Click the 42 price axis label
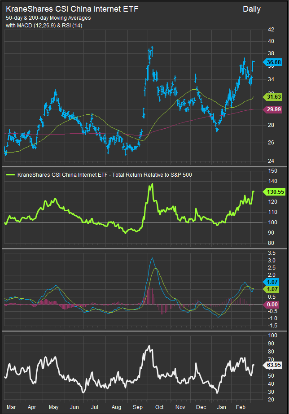This screenshot has width=289, height=414. point(271,30)
